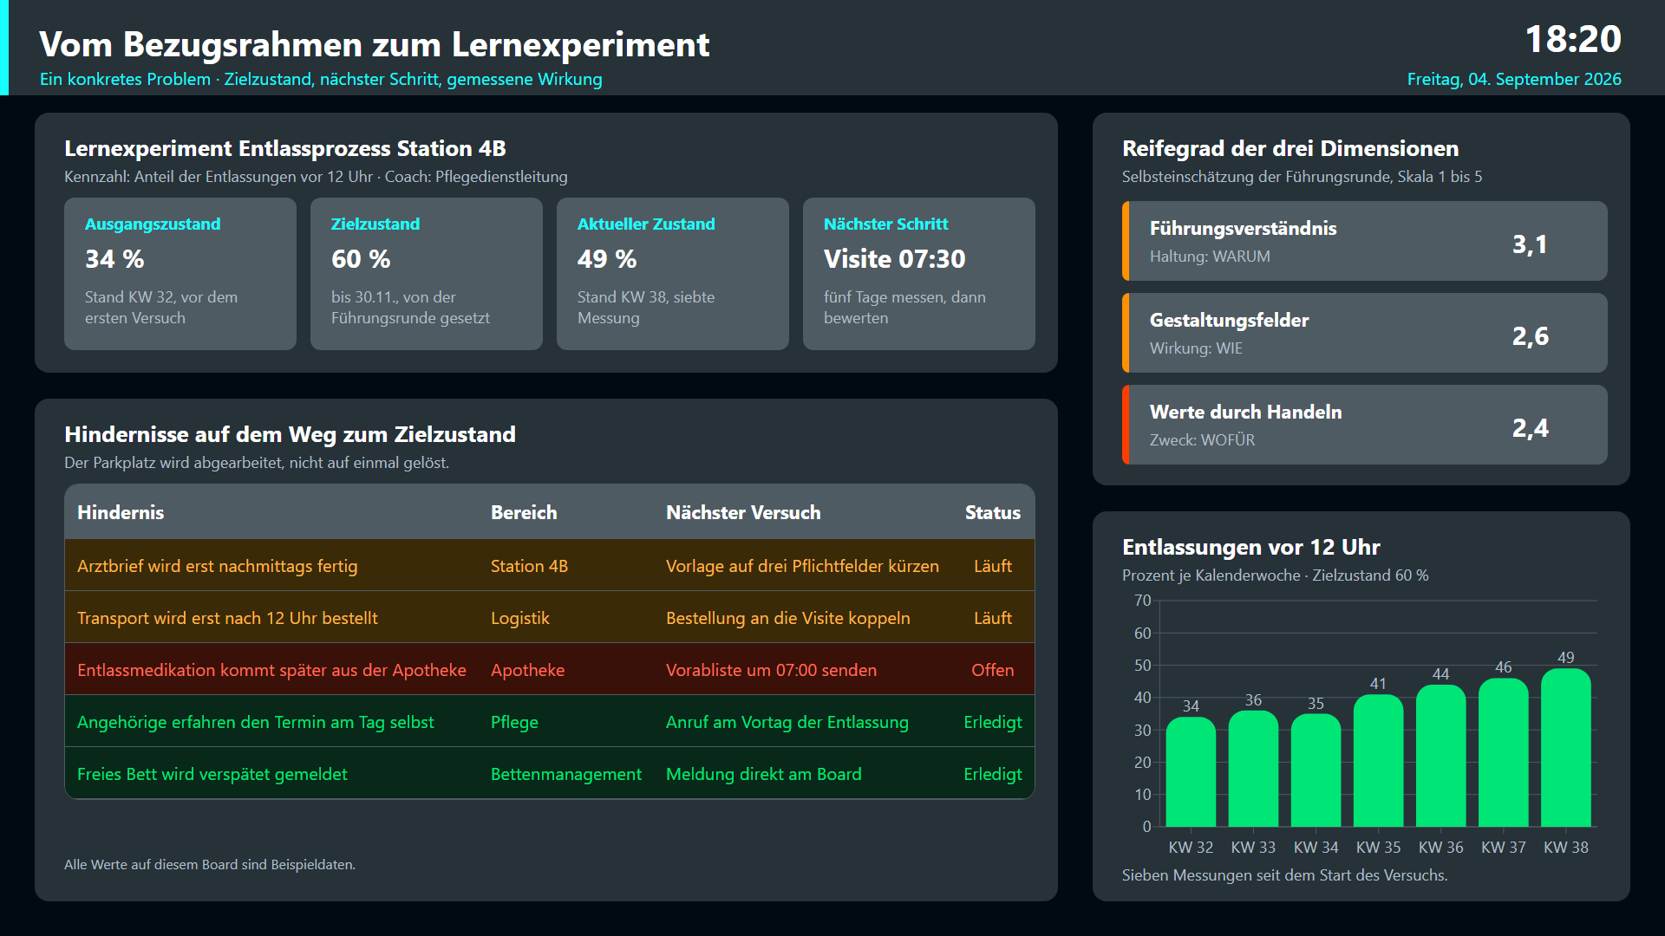Select the Ausgangszustand card with 34 %
The image size is (1665, 936).
(x=180, y=274)
